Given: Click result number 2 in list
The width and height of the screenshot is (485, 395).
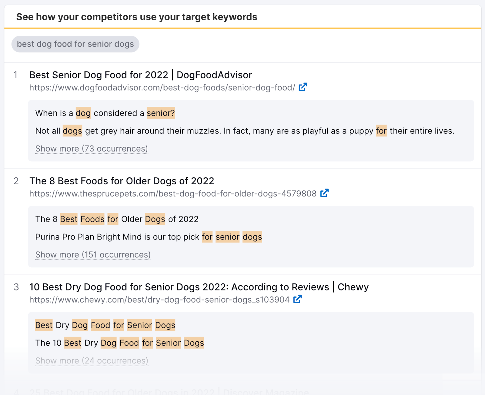Looking at the screenshot, I should click(x=16, y=181).
